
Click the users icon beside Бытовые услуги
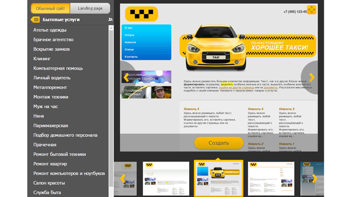(x=111, y=19)
